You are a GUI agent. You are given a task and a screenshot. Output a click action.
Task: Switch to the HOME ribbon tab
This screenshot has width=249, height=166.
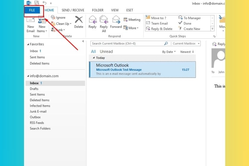tap(49, 10)
